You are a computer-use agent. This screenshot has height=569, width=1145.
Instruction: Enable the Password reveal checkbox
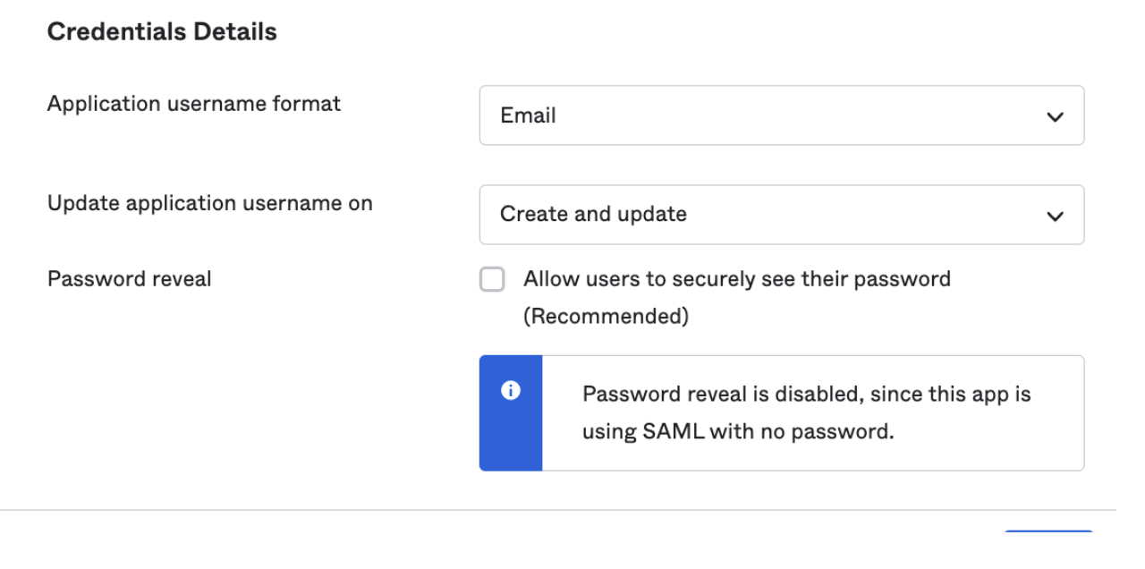coord(492,280)
